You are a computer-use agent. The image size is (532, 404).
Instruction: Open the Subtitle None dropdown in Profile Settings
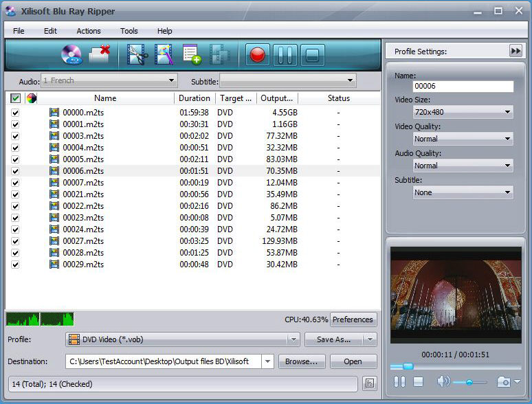(463, 192)
